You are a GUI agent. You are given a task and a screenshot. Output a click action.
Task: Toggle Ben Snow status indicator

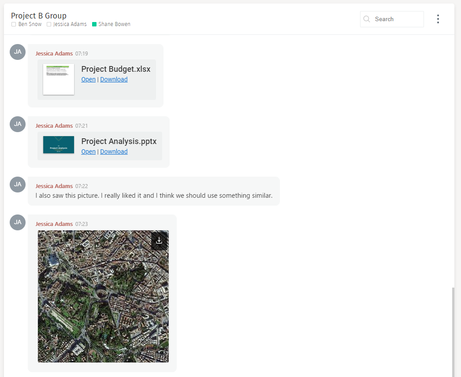[14, 24]
